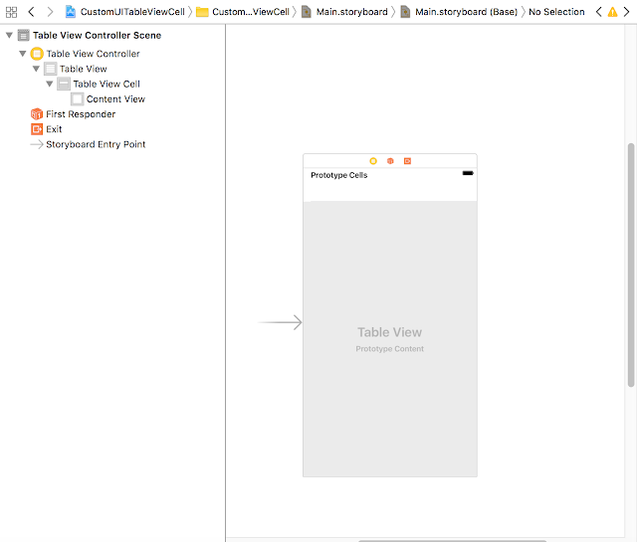Click the First Responder icon in scene dock
Screen dimensions: 637x542
(x=390, y=161)
